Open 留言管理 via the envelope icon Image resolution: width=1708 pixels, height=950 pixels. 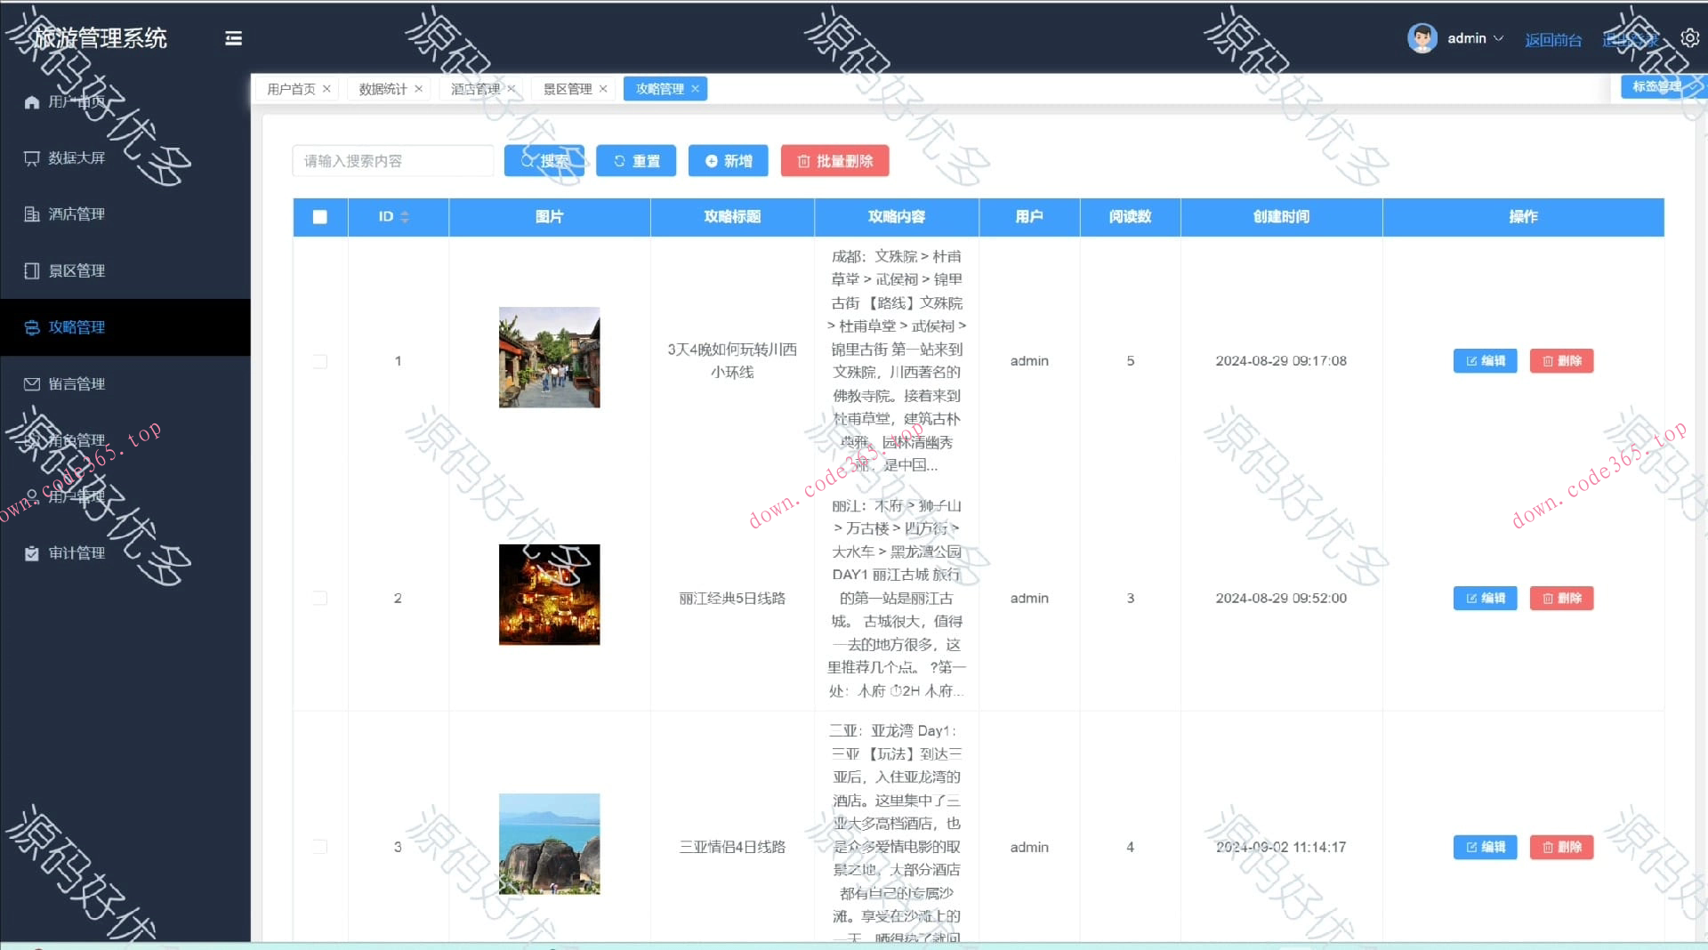(78, 383)
